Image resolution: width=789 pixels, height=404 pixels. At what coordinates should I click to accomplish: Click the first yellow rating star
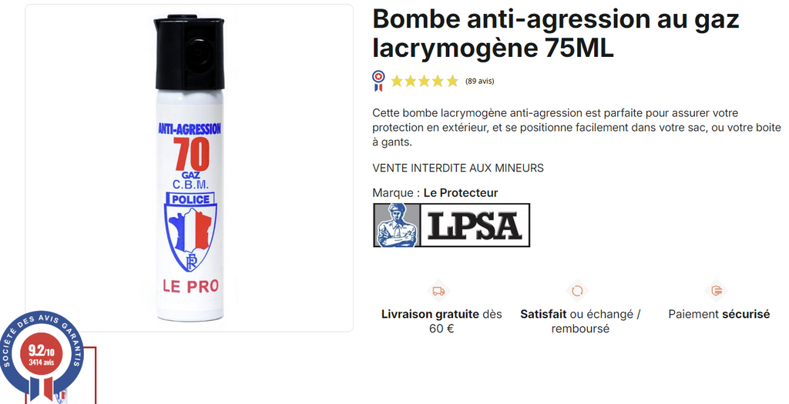(397, 81)
